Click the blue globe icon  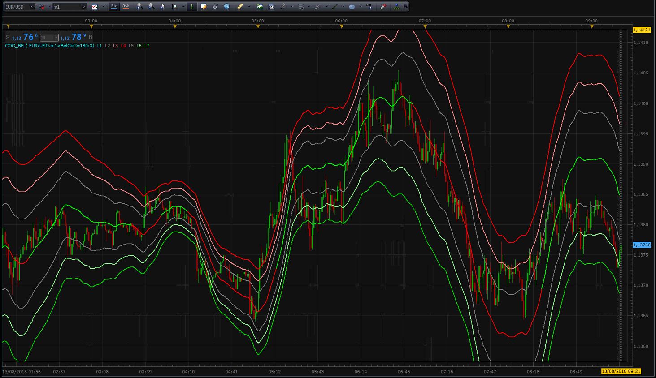pos(227,7)
